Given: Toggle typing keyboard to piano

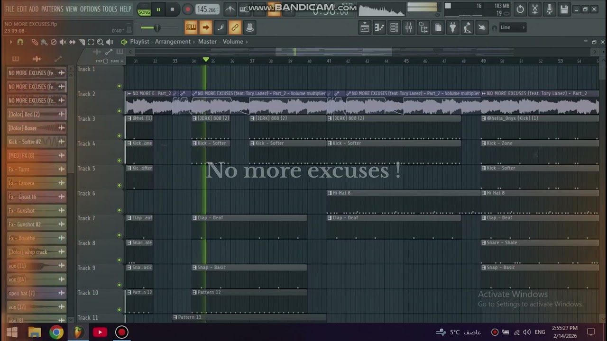Looking at the screenshot, I should 191,27.
